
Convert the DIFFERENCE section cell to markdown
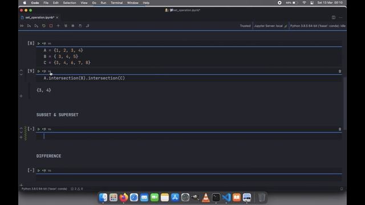point(50,171)
